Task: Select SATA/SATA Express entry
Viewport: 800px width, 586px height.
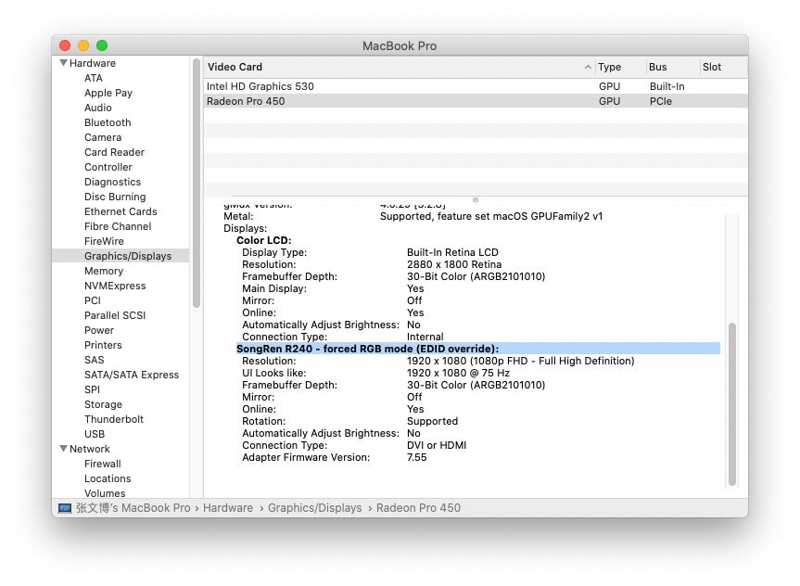Action: pyautogui.click(x=132, y=375)
